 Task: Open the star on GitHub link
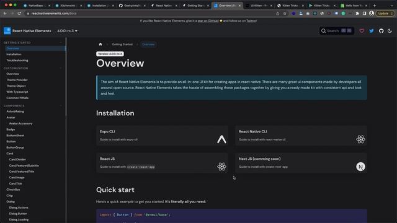click(208, 20)
